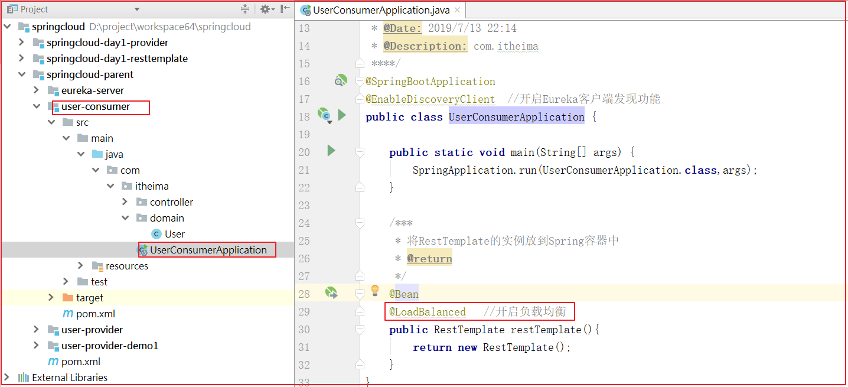Click the yellow intention lightbulb on line 28

pyautogui.click(x=374, y=290)
